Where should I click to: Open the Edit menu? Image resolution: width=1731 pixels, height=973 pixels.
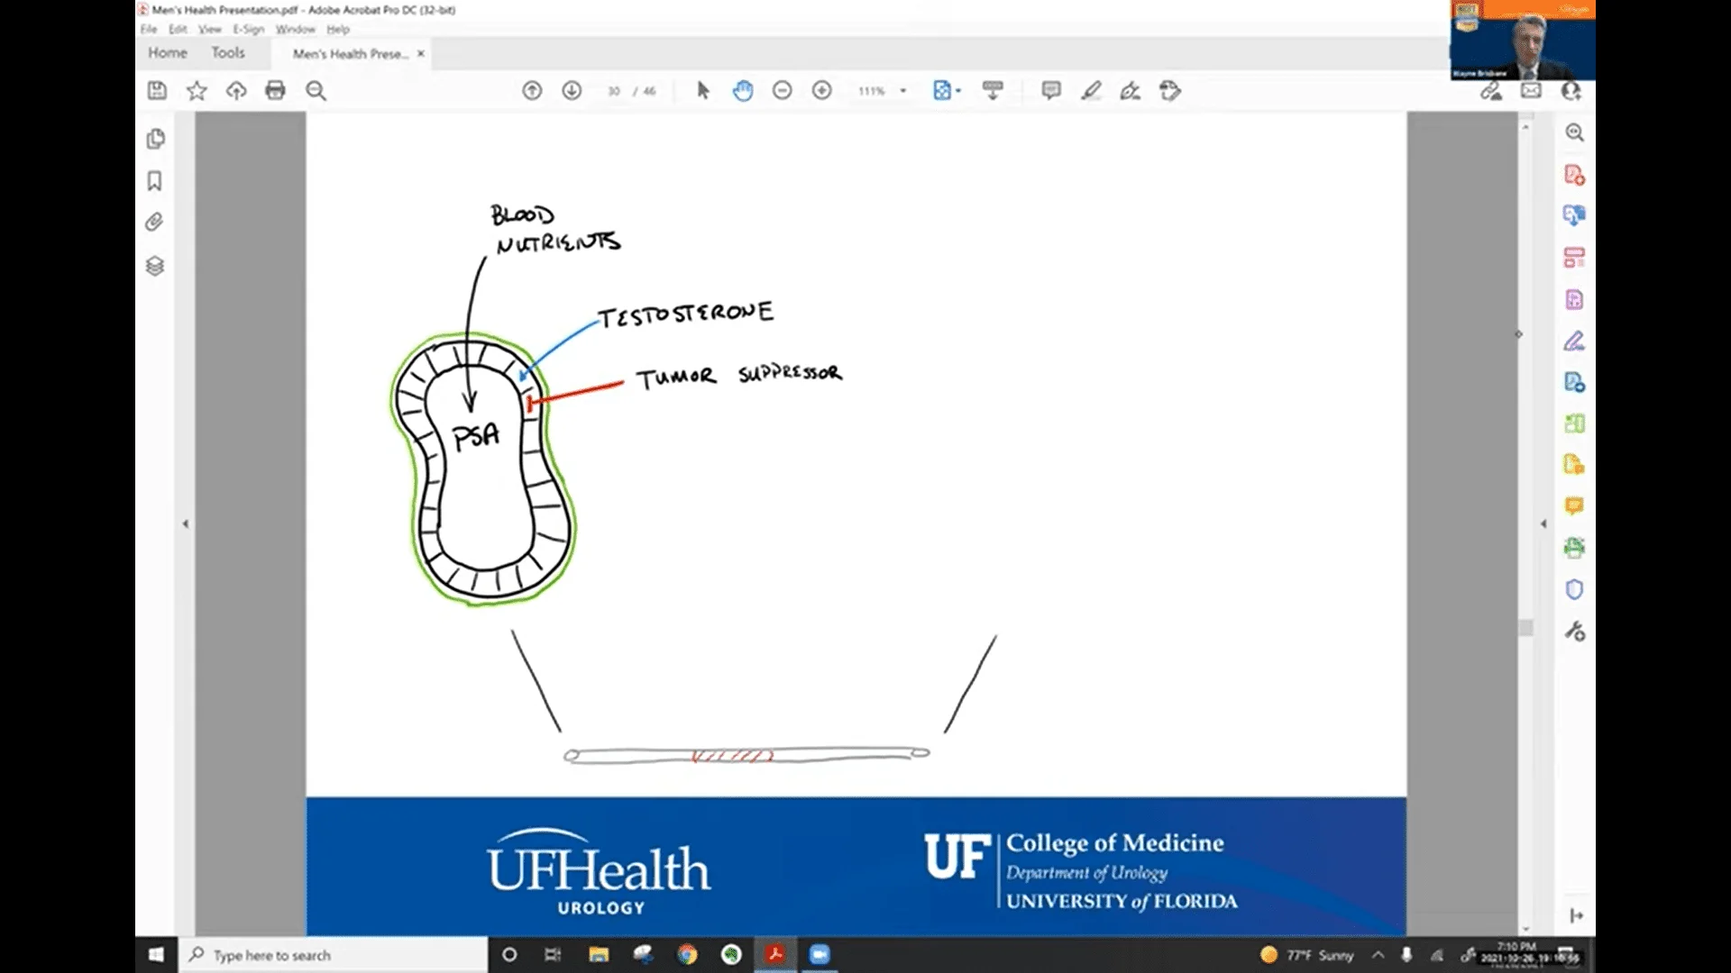tap(178, 29)
